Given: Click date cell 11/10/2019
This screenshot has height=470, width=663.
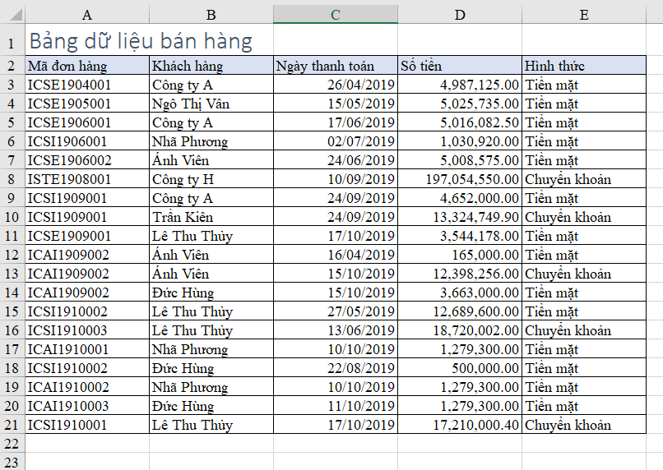Looking at the screenshot, I should [x=336, y=406].
